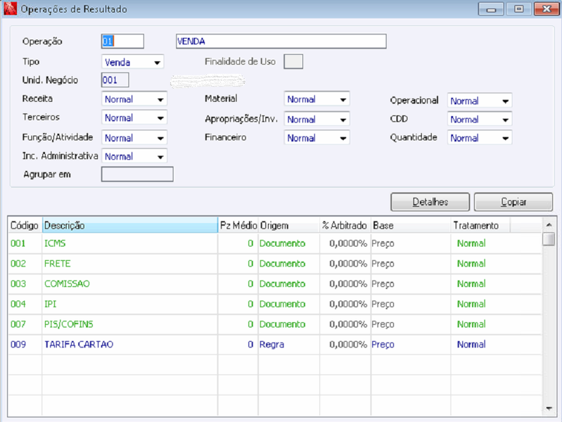Expand the Financeiro dropdown
The height and width of the screenshot is (422, 562).
(x=317, y=138)
